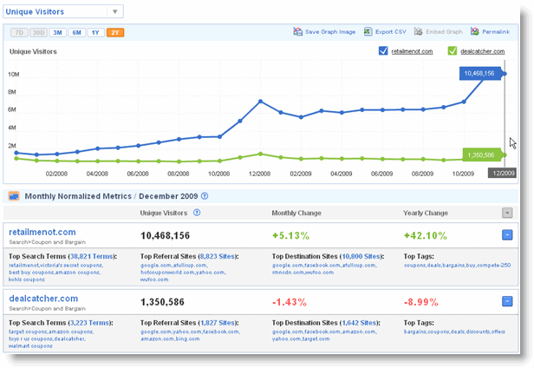
Task: Click the -1.43% monthly change value
Action: pyautogui.click(x=290, y=302)
